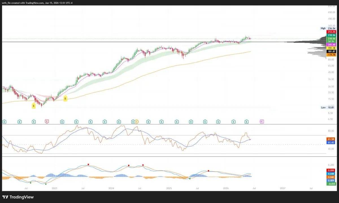Select the black 181.87 price tag
Viewport: 339px width, 203px height.
tap(331, 51)
